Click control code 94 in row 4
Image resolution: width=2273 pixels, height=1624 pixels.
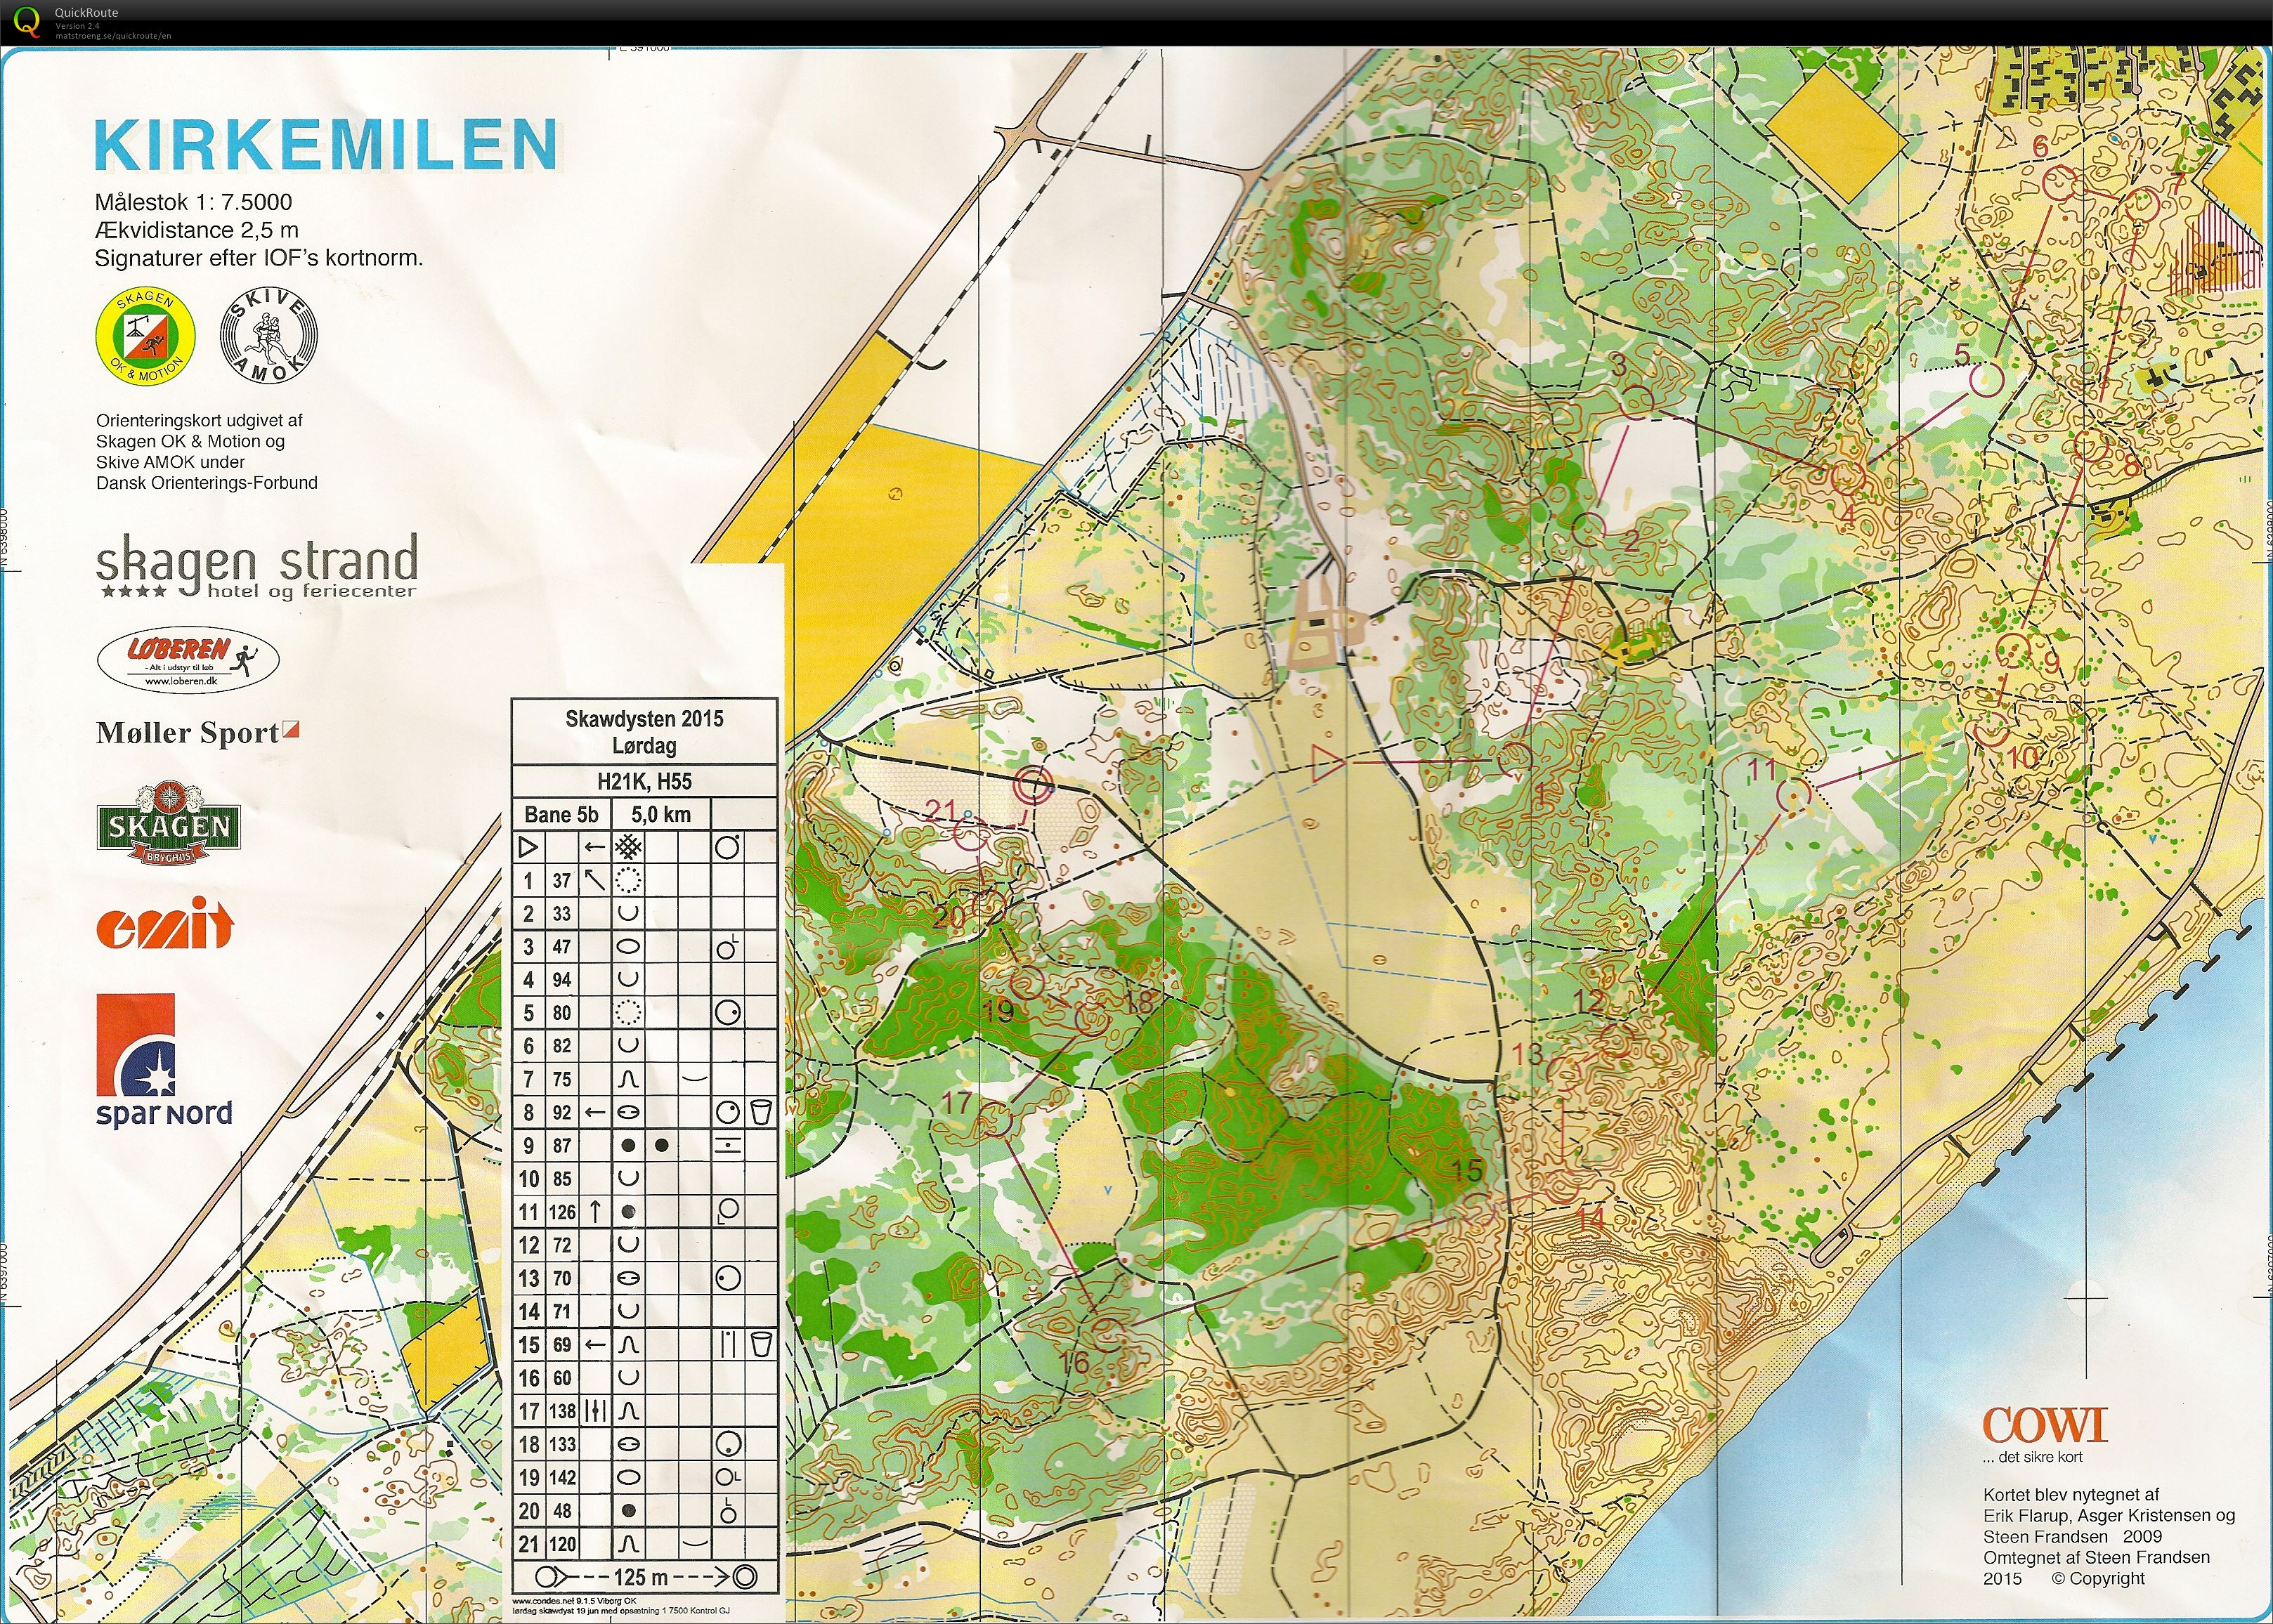562,980
